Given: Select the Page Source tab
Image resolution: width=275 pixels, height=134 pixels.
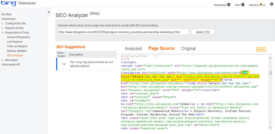Looking at the screenshot, I should [x=161, y=48].
